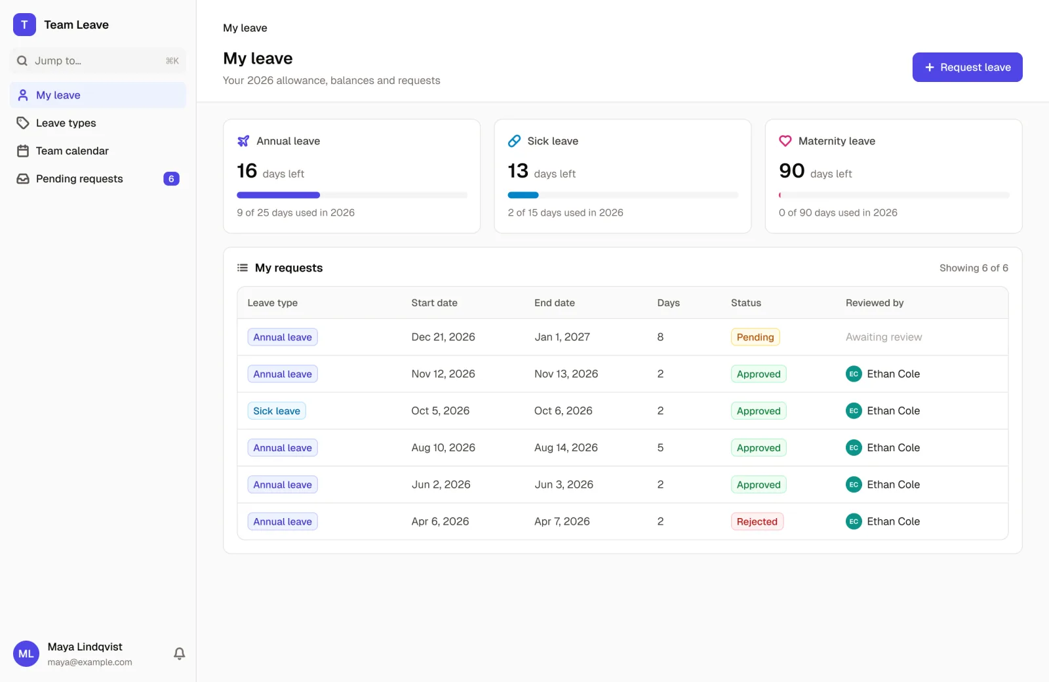Click the ML user avatar
The image size is (1049, 682).
(x=26, y=654)
